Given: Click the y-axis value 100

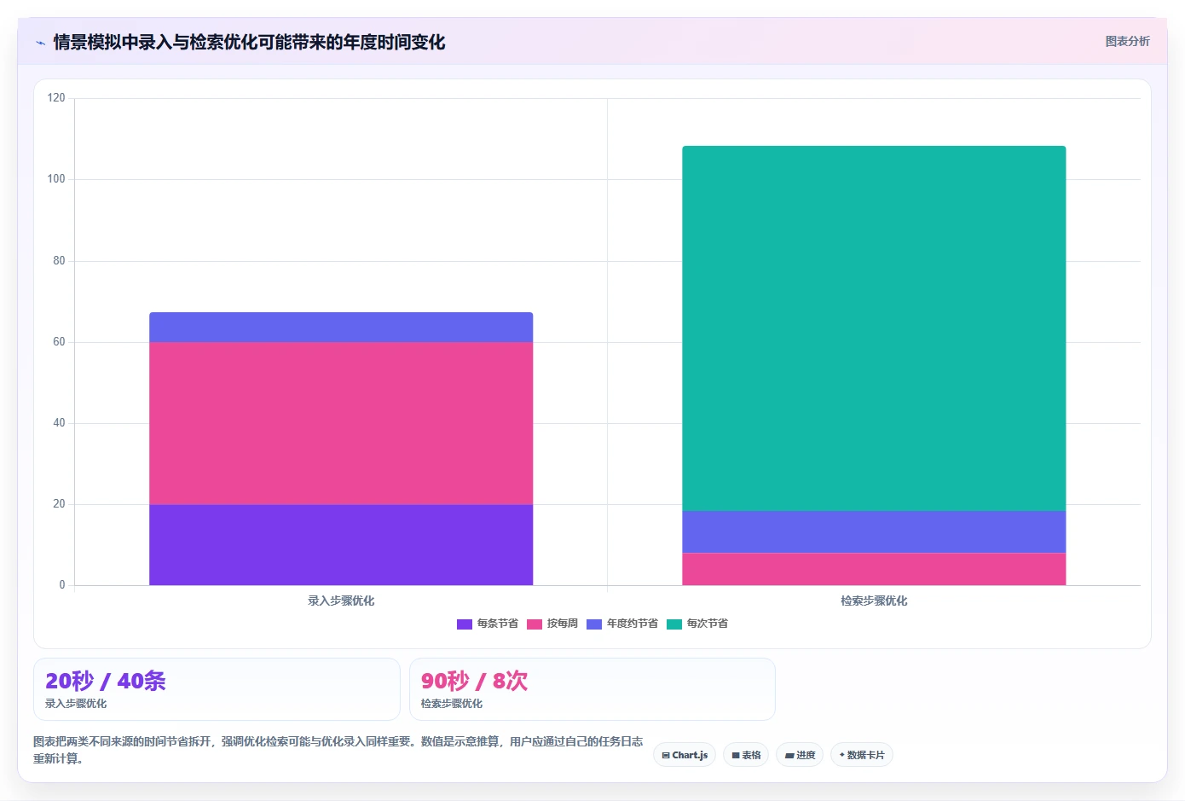Looking at the screenshot, I should tap(56, 179).
